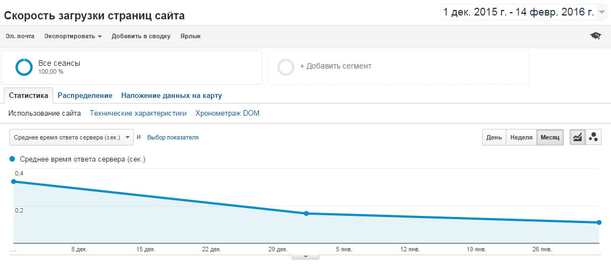Toggle the День interval button
This screenshot has width=611, height=269.
494,138
